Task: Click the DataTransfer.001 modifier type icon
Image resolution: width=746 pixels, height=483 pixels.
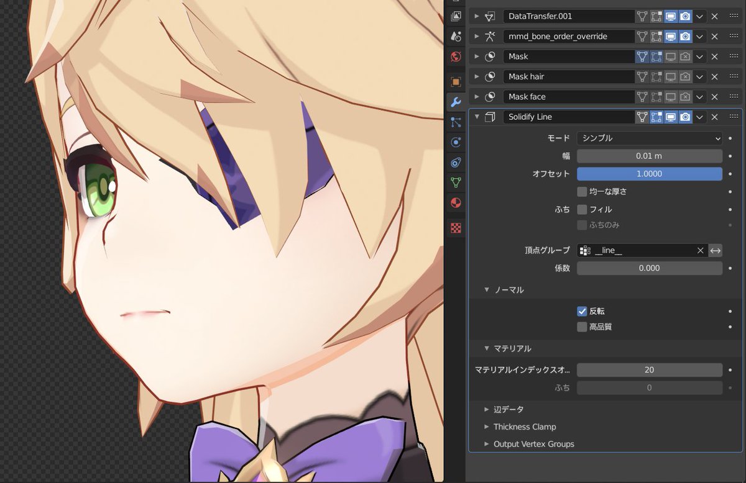Action: click(x=490, y=17)
